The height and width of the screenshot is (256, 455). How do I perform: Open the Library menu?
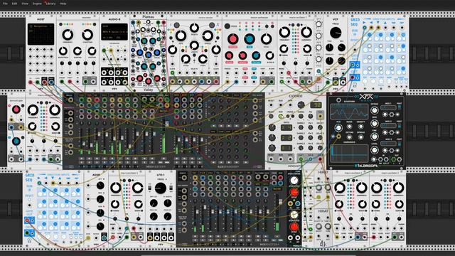coord(50,4)
